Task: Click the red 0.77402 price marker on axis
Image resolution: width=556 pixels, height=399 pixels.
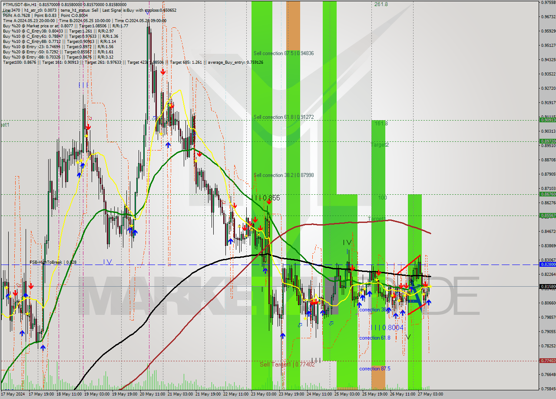Action: (x=547, y=360)
